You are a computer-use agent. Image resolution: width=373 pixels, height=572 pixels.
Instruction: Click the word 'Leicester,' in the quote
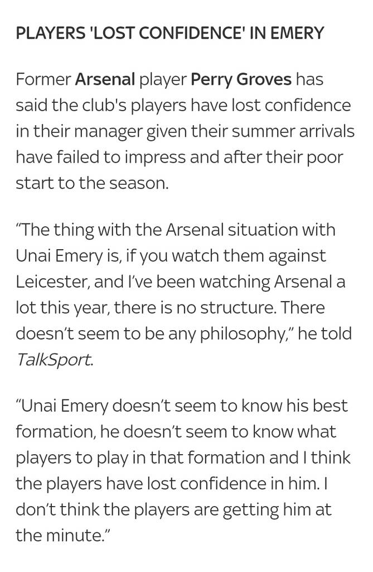52,282
